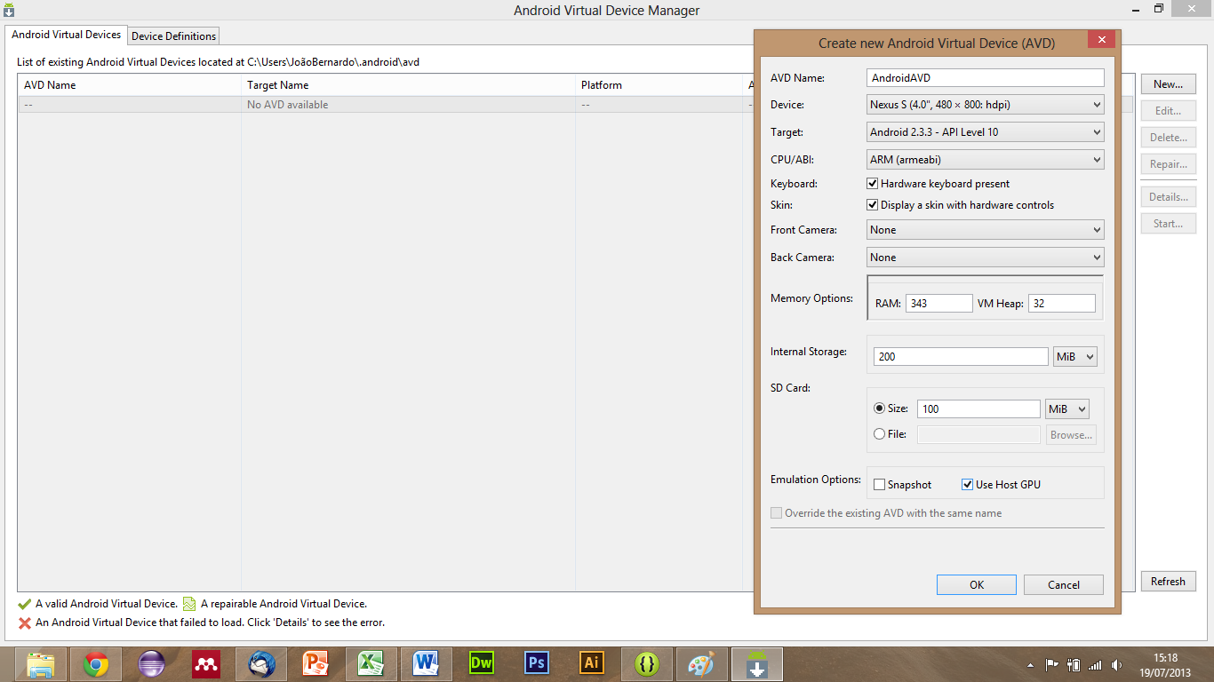1214x682 pixels.
Task: Click the Internal Storage size field
Action: (961, 357)
